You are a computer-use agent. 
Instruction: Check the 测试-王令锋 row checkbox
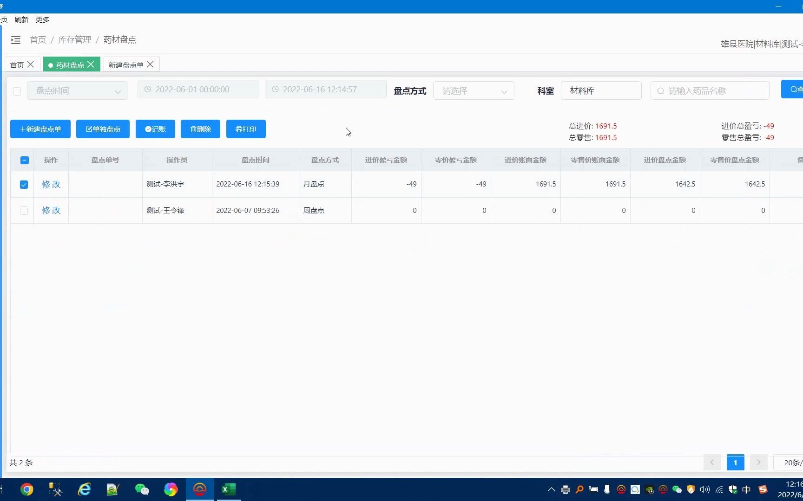[24, 211]
